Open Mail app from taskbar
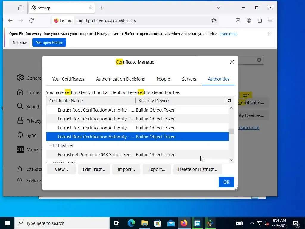 pyautogui.click(x=171, y=223)
